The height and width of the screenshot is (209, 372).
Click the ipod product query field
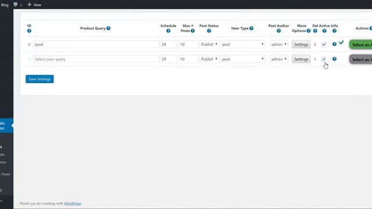[96, 44]
